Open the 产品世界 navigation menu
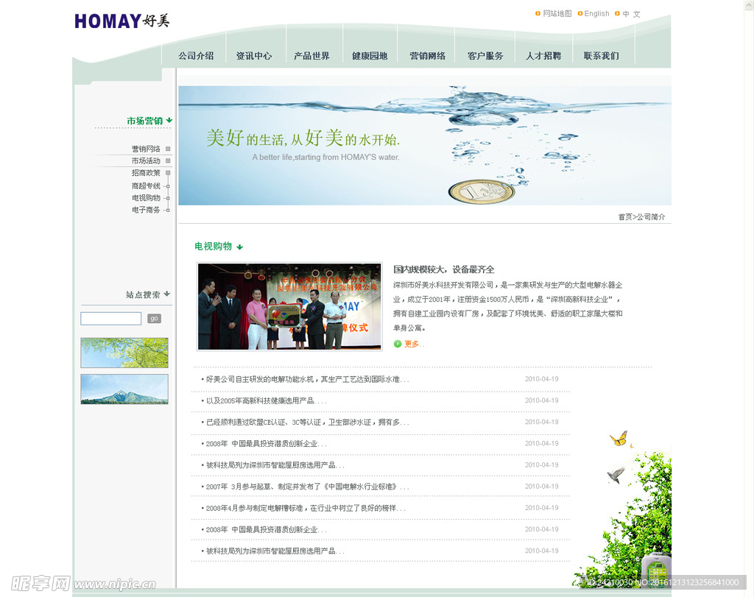Image resolution: width=754 pixels, height=597 pixels. (x=311, y=56)
